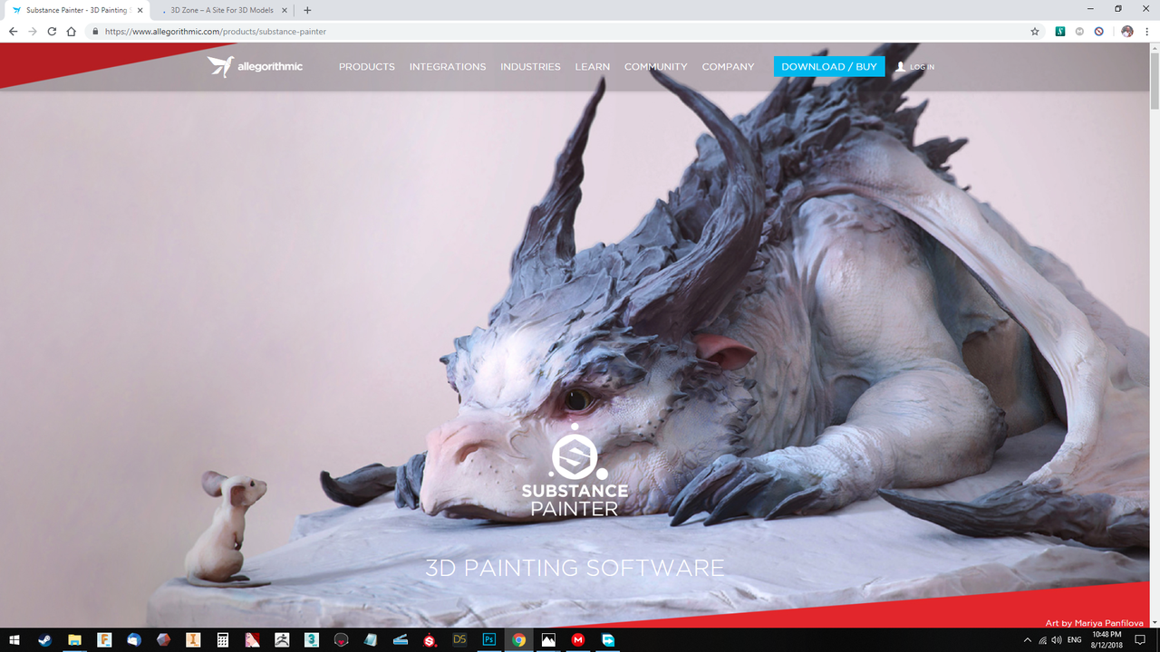Open the INTEGRATIONS menu
Image resolution: width=1160 pixels, height=652 pixels.
pyautogui.click(x=448, y=67)
